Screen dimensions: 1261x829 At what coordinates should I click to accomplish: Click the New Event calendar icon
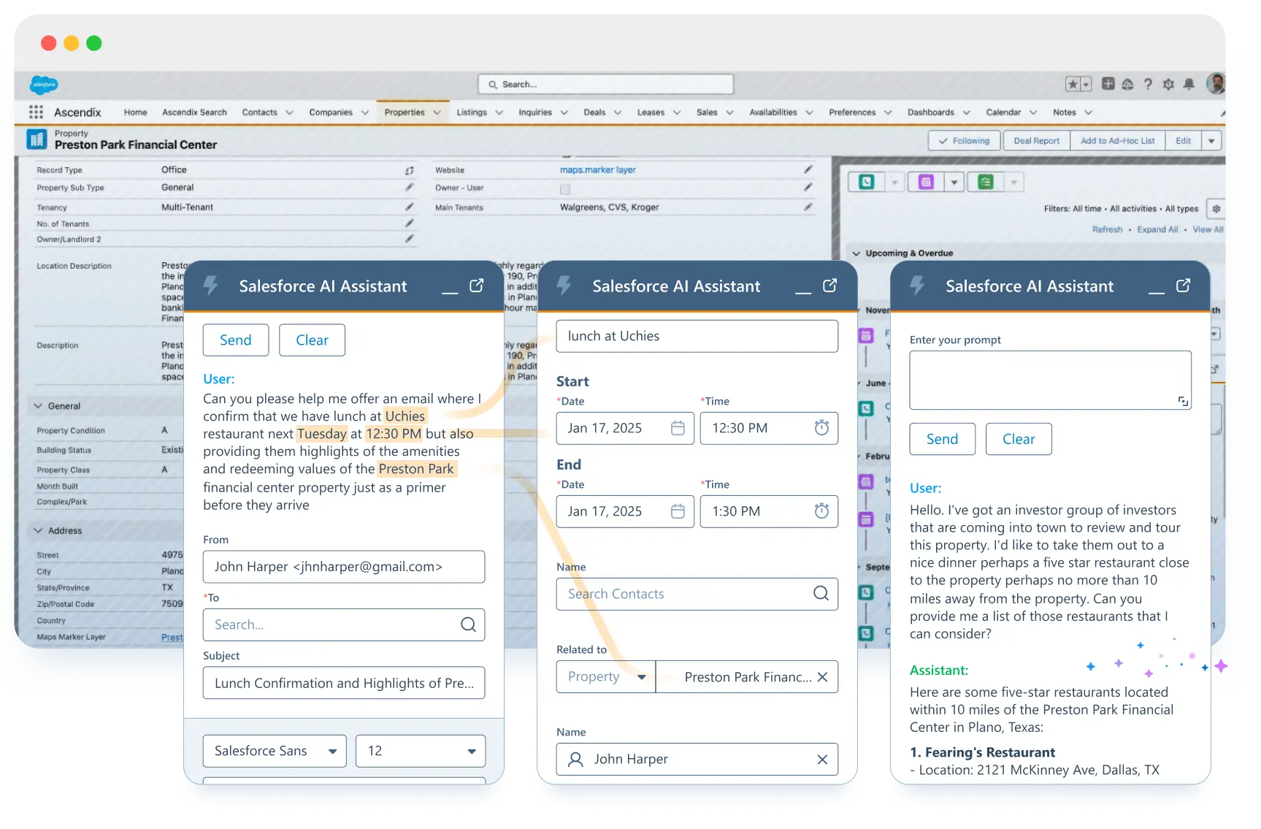(926, 182)
